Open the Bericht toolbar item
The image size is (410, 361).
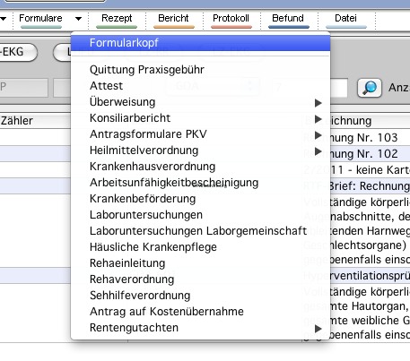(x=173, y=20)
